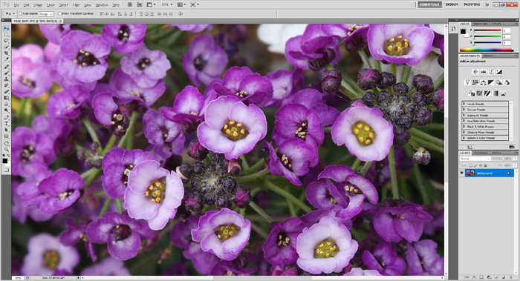
Task: Add a Threshold adjustment
Action: pos(487,93)
